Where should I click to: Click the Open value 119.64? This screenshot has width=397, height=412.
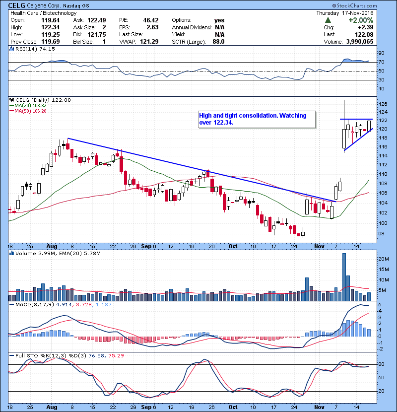(x=51, y=20)
